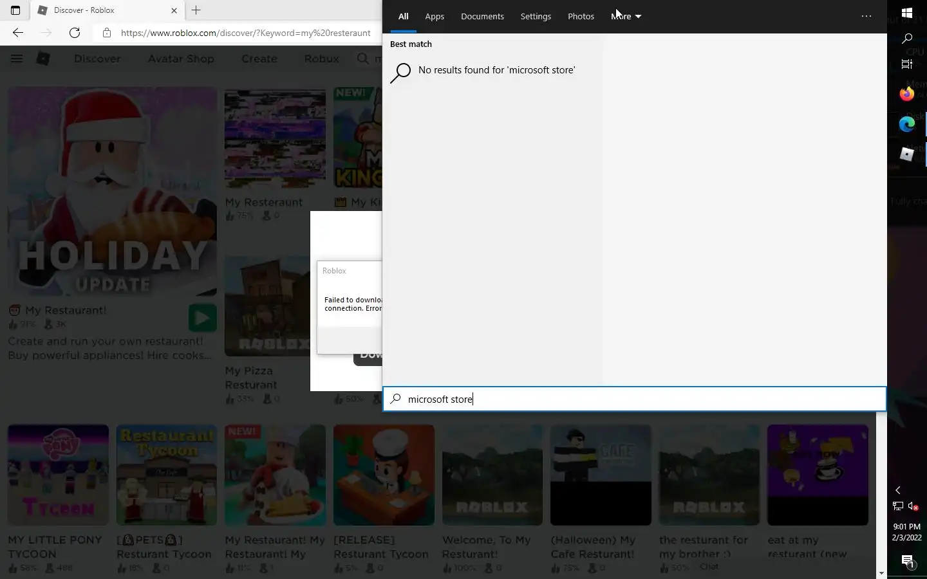Open the Action Center notifications icon
927x579 pixels.
pyautogui.click(x=908, y=562)
